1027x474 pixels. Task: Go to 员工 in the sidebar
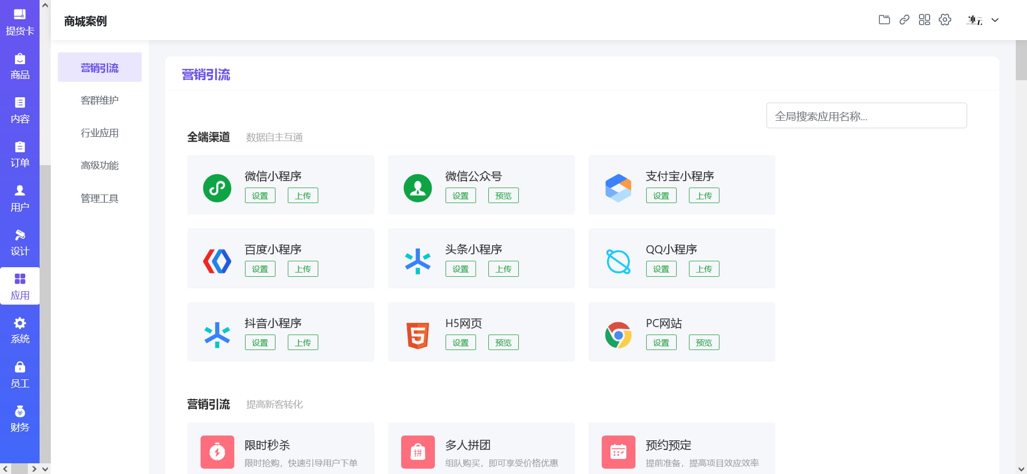tap(20, 375)
